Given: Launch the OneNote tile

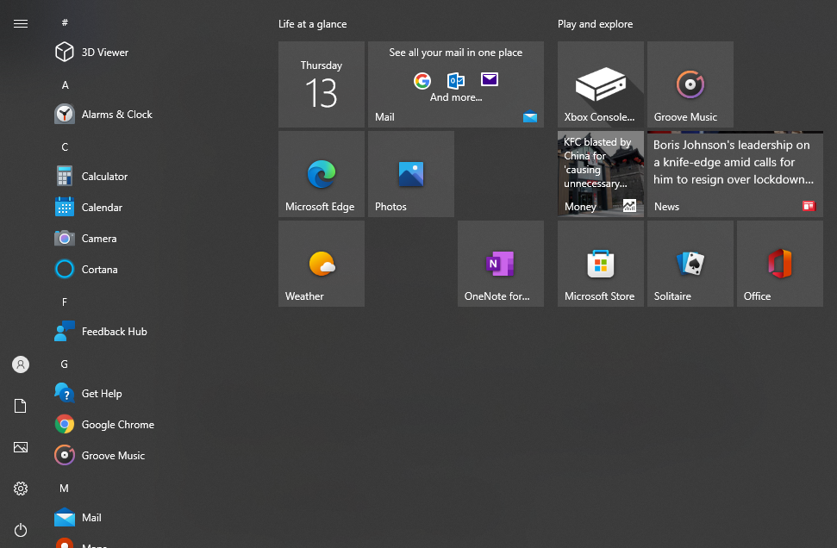Looking at the screenshot, I should (x=501, y=264).
